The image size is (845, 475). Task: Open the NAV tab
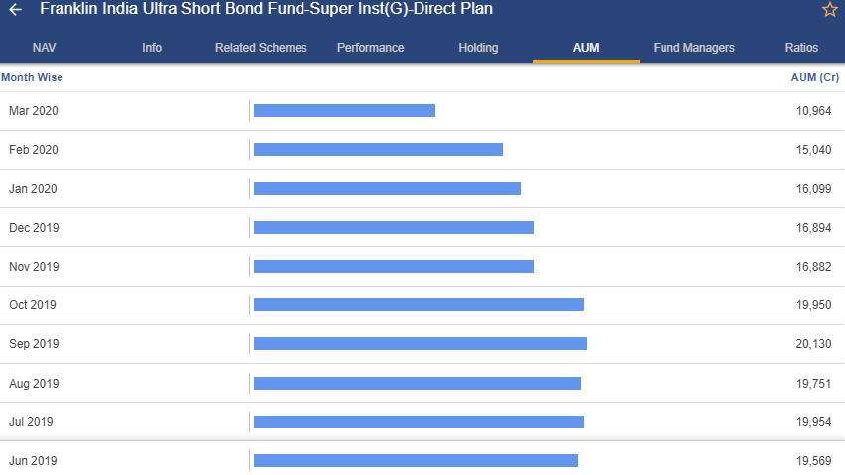(x=45, y=48)
